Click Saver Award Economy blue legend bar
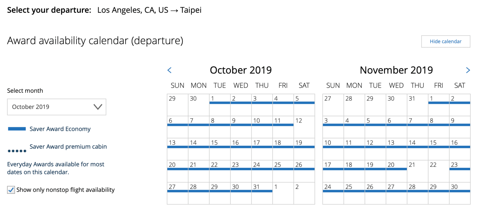The image size is (477, 209). coord(17,129)
